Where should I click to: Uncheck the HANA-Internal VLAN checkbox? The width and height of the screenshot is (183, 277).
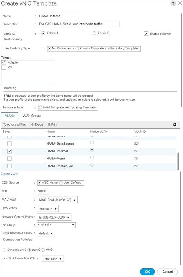point(10,151)
